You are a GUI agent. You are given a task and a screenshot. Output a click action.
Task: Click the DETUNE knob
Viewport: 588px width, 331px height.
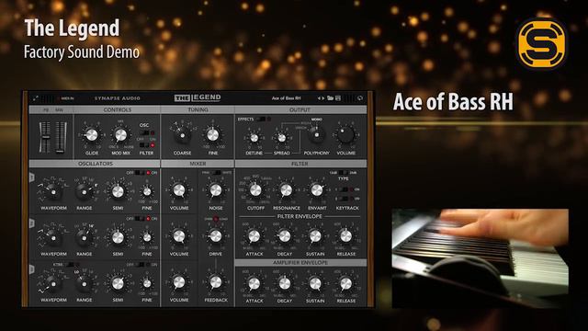tap(254, 138)
